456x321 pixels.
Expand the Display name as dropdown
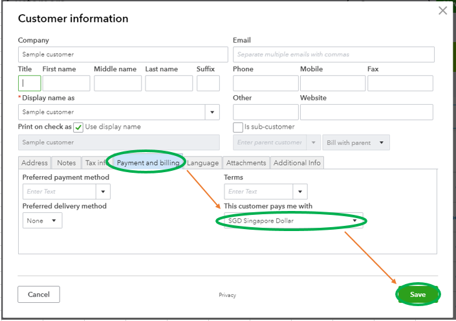point(213,112)
